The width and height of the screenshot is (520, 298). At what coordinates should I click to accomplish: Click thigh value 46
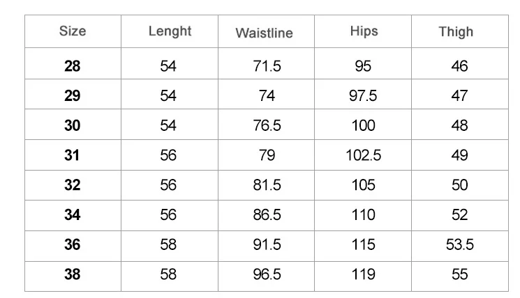(x=459, y=66)
